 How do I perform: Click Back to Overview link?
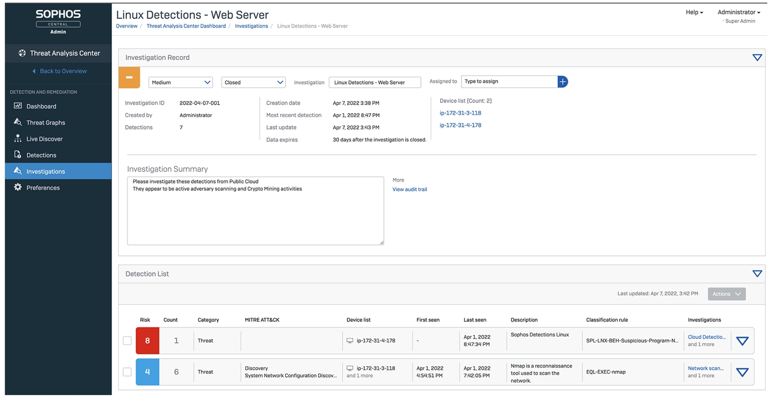click(x=63, y=71)
